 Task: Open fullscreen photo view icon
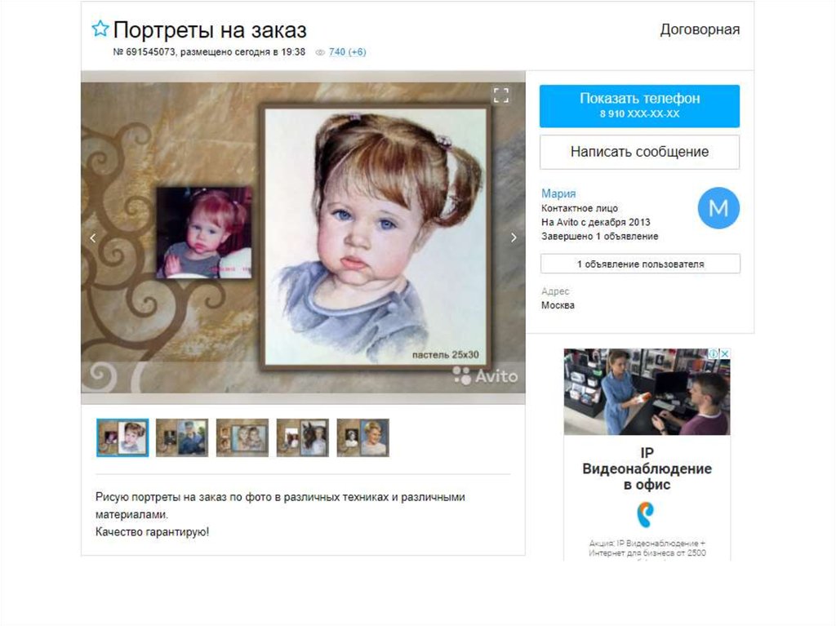500,95
